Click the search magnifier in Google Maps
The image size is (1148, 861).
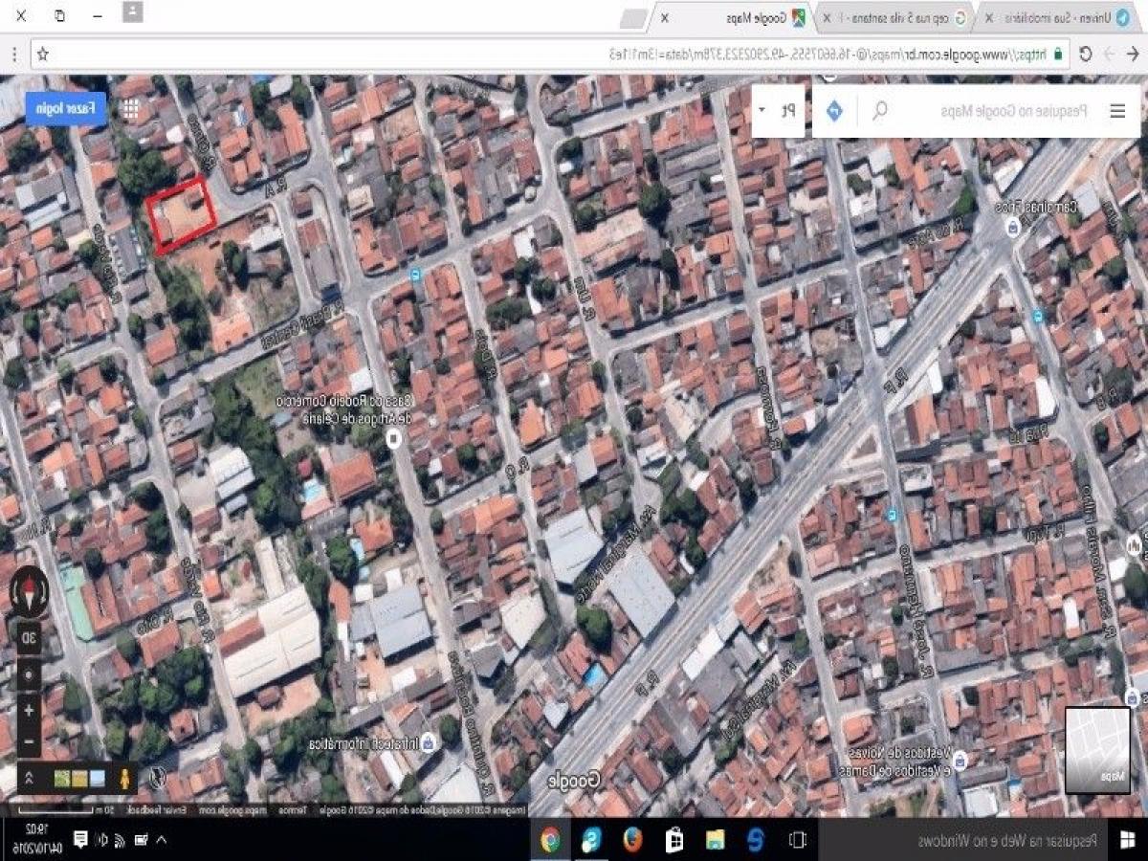878,110
